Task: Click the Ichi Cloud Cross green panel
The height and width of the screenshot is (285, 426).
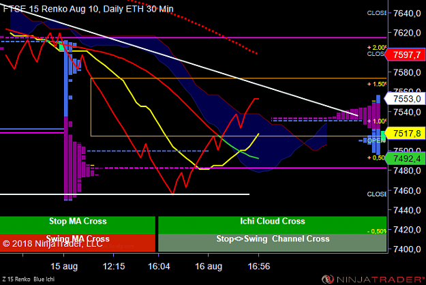Action: tap(272, 225)
